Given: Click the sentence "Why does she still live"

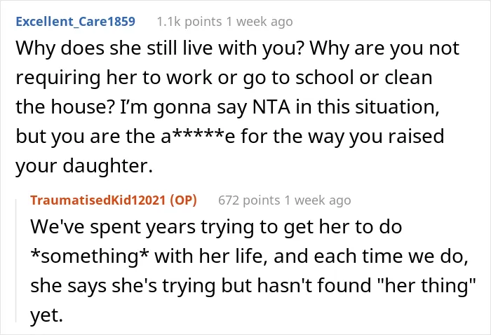Looking at the screenshot, I should (123, 48).
